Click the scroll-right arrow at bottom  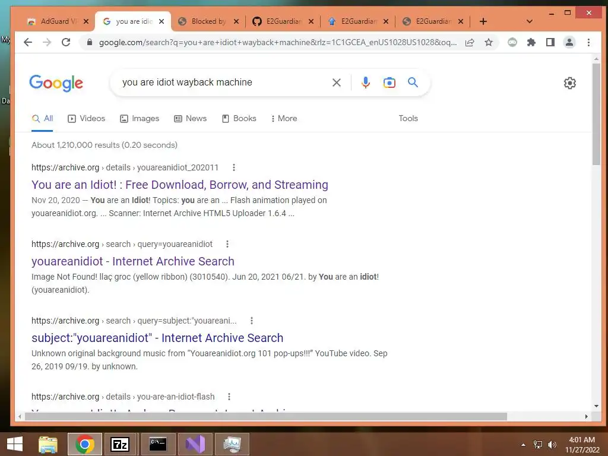tap(586, 416)
